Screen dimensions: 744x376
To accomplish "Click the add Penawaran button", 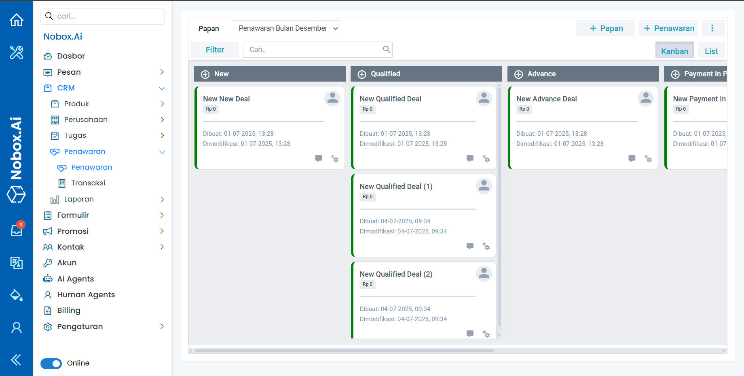I will 669,28.
